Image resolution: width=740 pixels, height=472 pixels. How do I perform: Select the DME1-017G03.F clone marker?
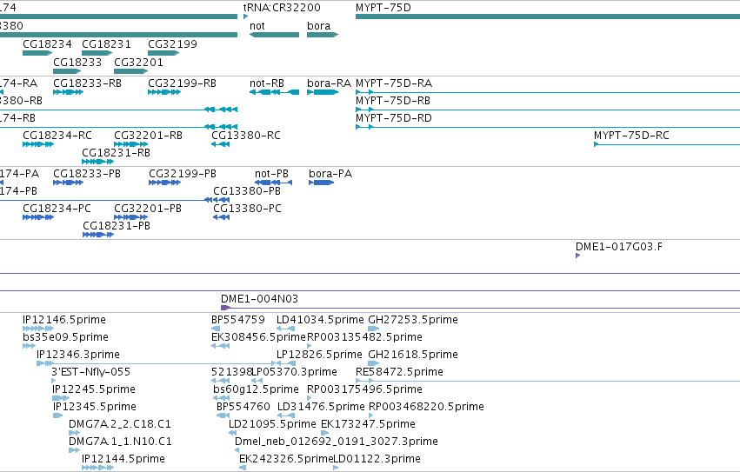pos(578,256)
